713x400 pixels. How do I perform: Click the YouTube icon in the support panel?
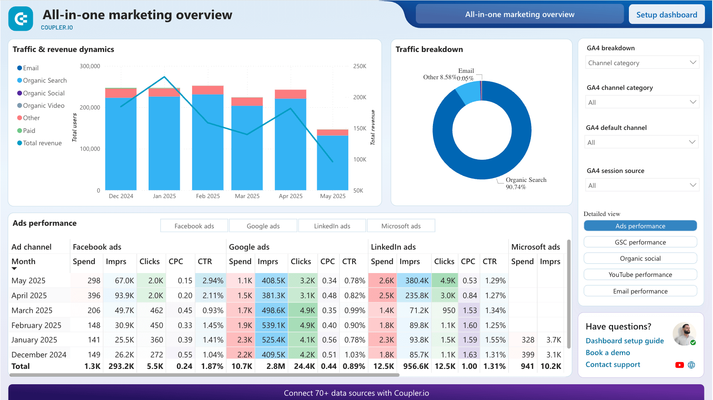[679, 365]
